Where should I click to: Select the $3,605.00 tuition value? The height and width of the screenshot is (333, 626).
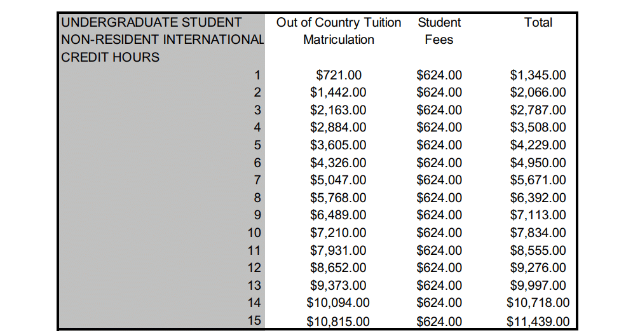(338, 145)
